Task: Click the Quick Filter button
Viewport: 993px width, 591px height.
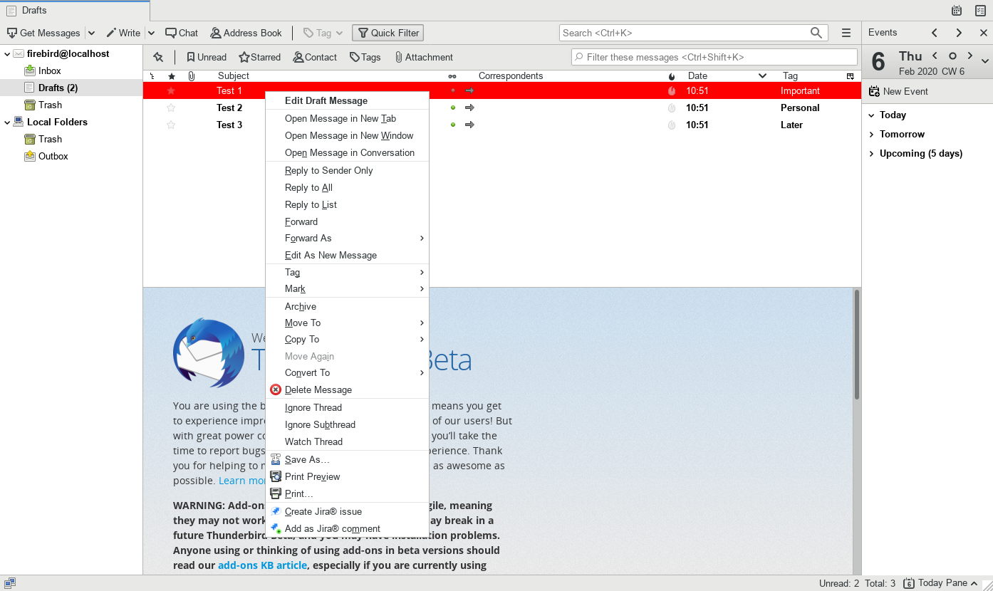Action: click(x=388, y=33)
